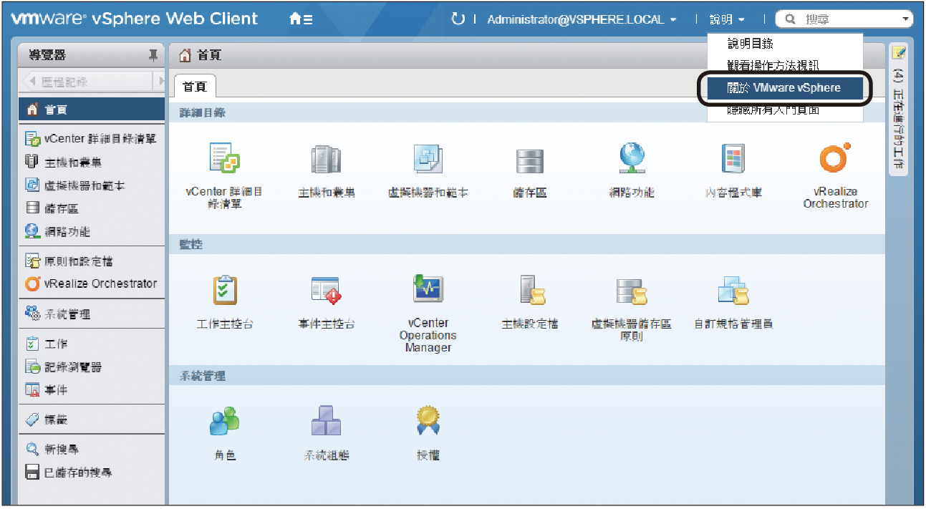Open 網路功能 in the navigator
The image size is (926, 509).
tap(92, 231)
